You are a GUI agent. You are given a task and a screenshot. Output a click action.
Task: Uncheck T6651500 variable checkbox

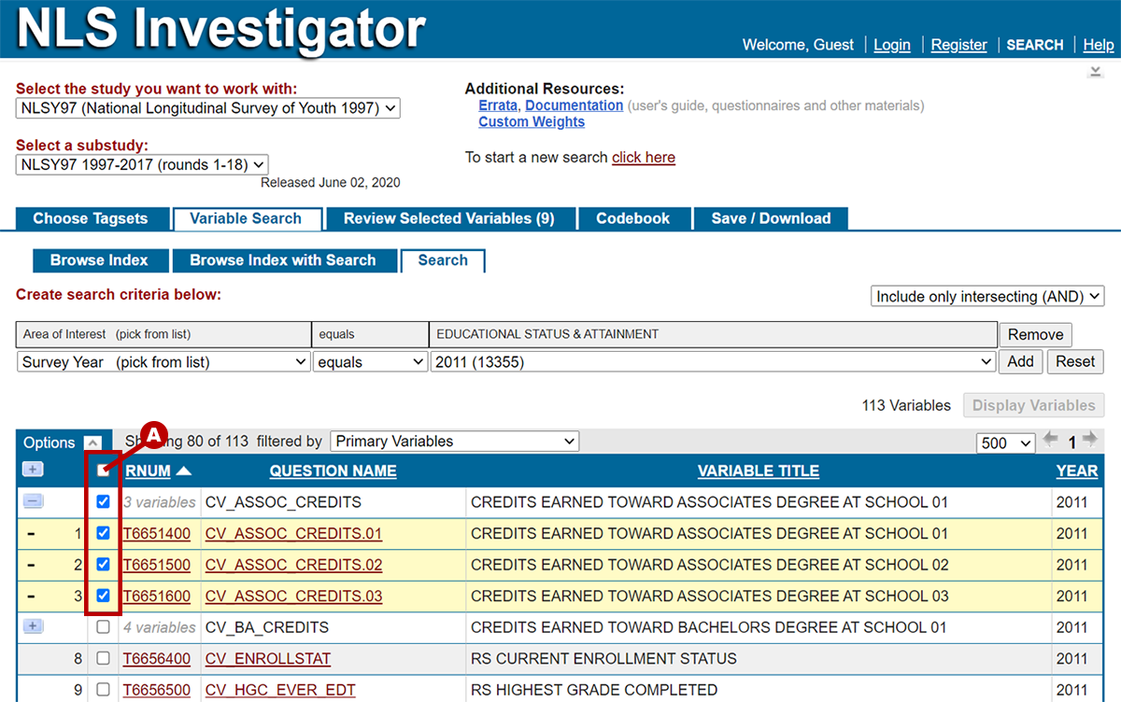(x=104, y=565)
